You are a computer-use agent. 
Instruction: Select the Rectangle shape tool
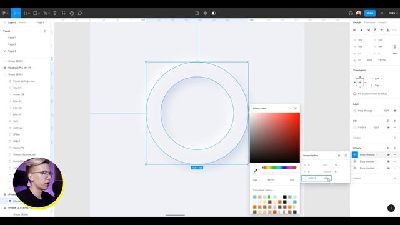click(x=36, y=13)
